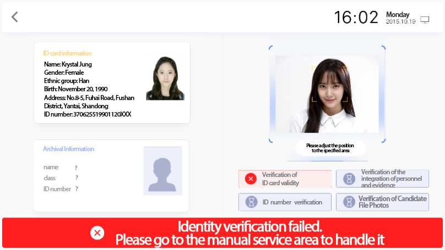This screenshot has width=445, height=250.
Task: Click the red X in Verification of ID card validity
Action: 251,179
